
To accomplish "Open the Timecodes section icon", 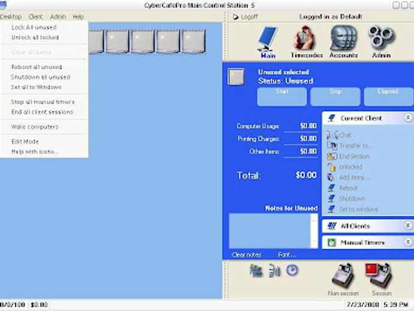I will 305,38.
